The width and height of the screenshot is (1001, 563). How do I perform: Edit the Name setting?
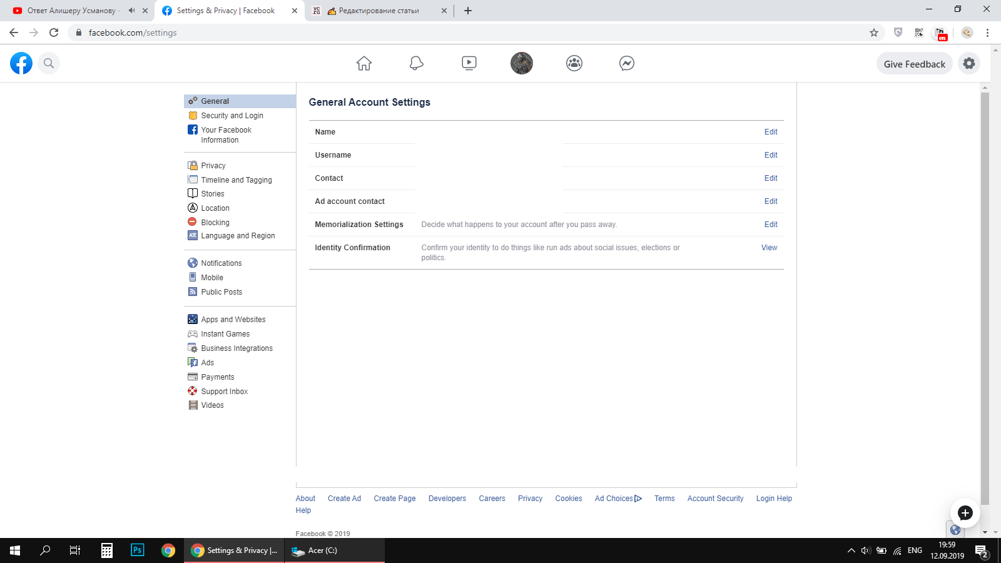click(771, 132)
